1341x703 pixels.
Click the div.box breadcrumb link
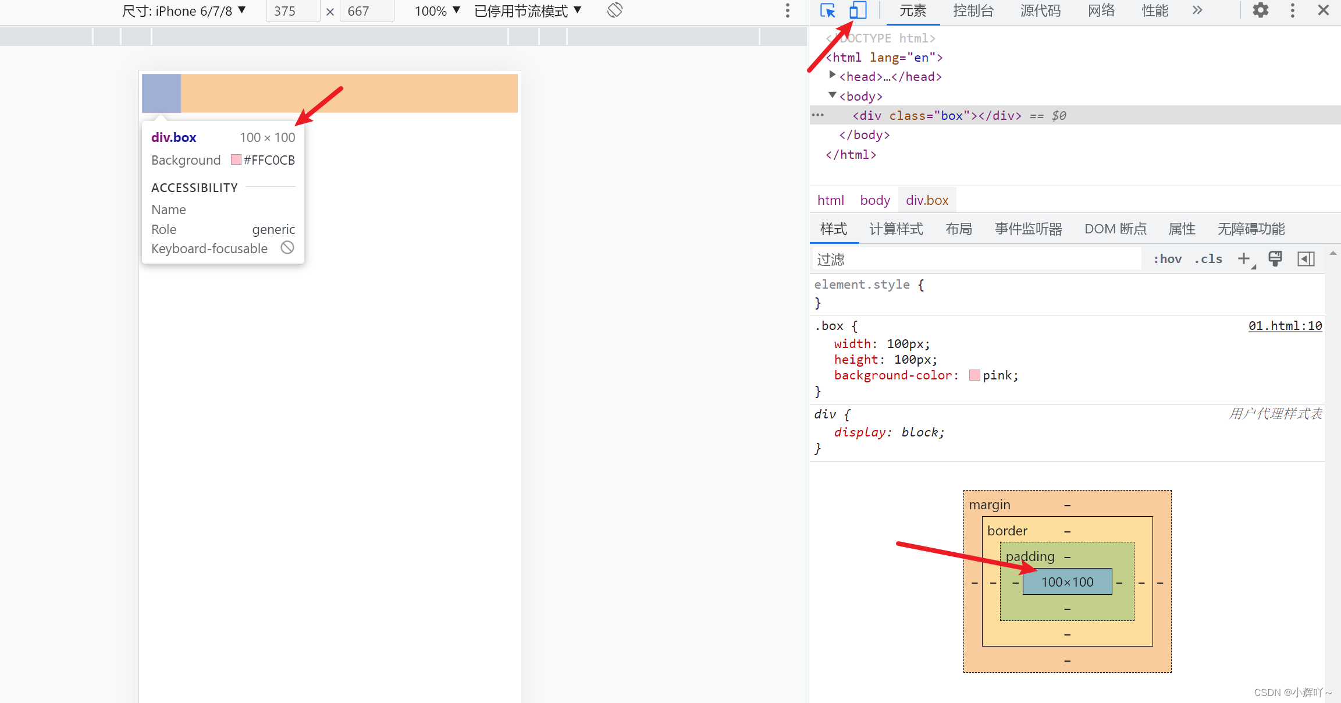point(927,200)
